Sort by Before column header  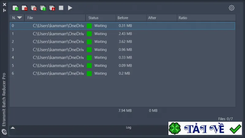tap(131, 18)
